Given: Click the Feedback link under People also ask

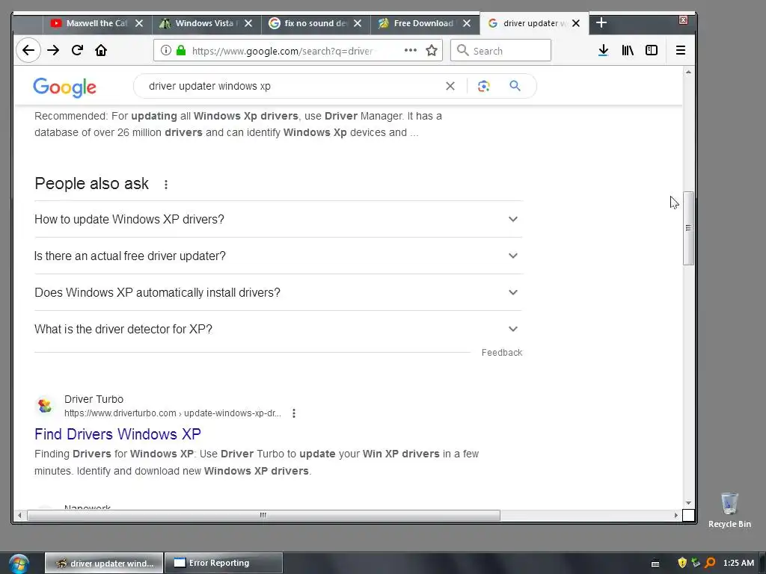Looking at the screenshot, I should pyautogui.click(x=502, y=353).
